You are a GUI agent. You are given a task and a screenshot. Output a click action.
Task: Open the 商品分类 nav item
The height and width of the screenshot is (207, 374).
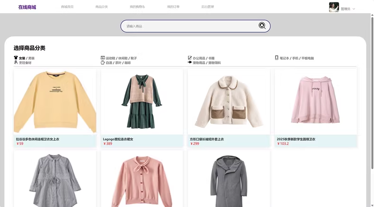click(102, 7)
